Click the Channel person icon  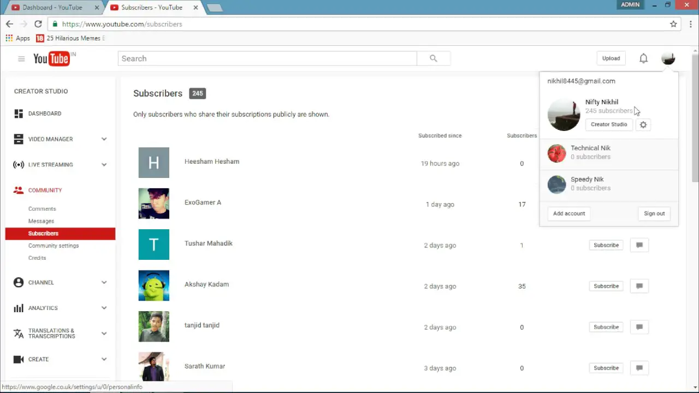[x=19, y=282]
